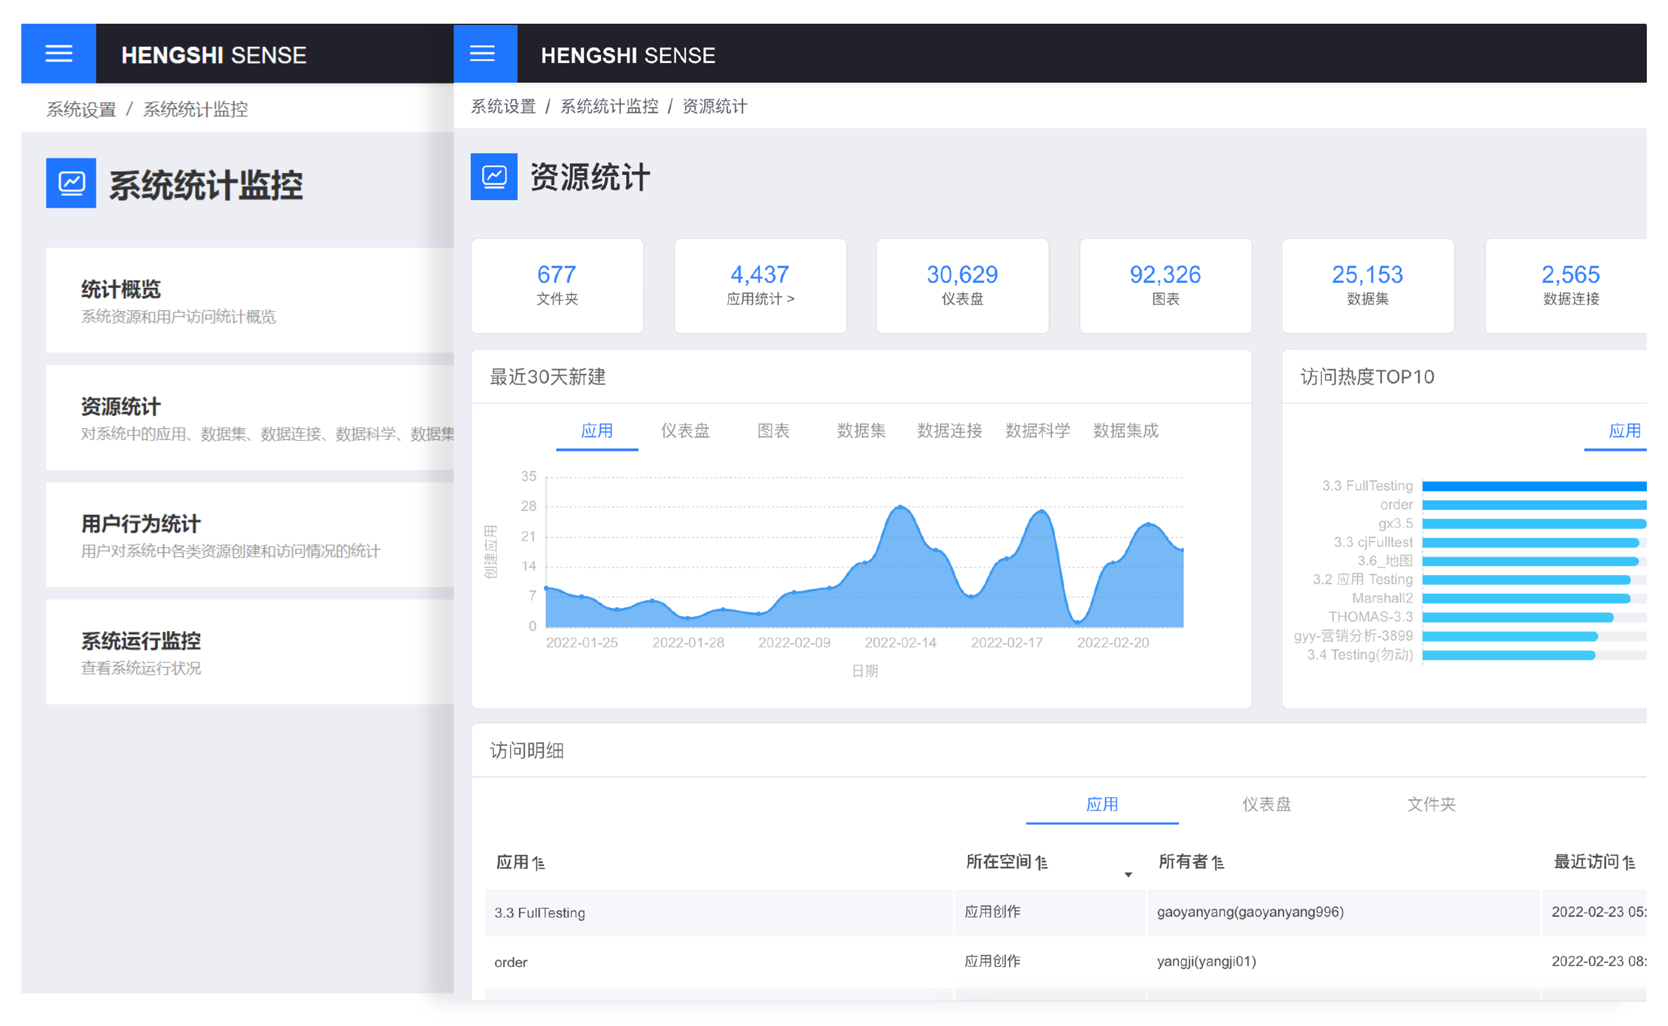The height and width of the screenshot is (1026, 1668).
Task: Click the order bar in TOP10 chart
Action: coord(1535,505)
